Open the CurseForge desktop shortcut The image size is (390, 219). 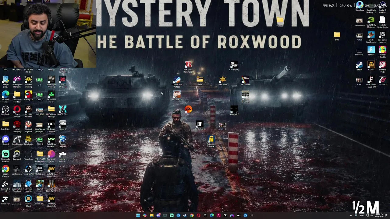5,200
